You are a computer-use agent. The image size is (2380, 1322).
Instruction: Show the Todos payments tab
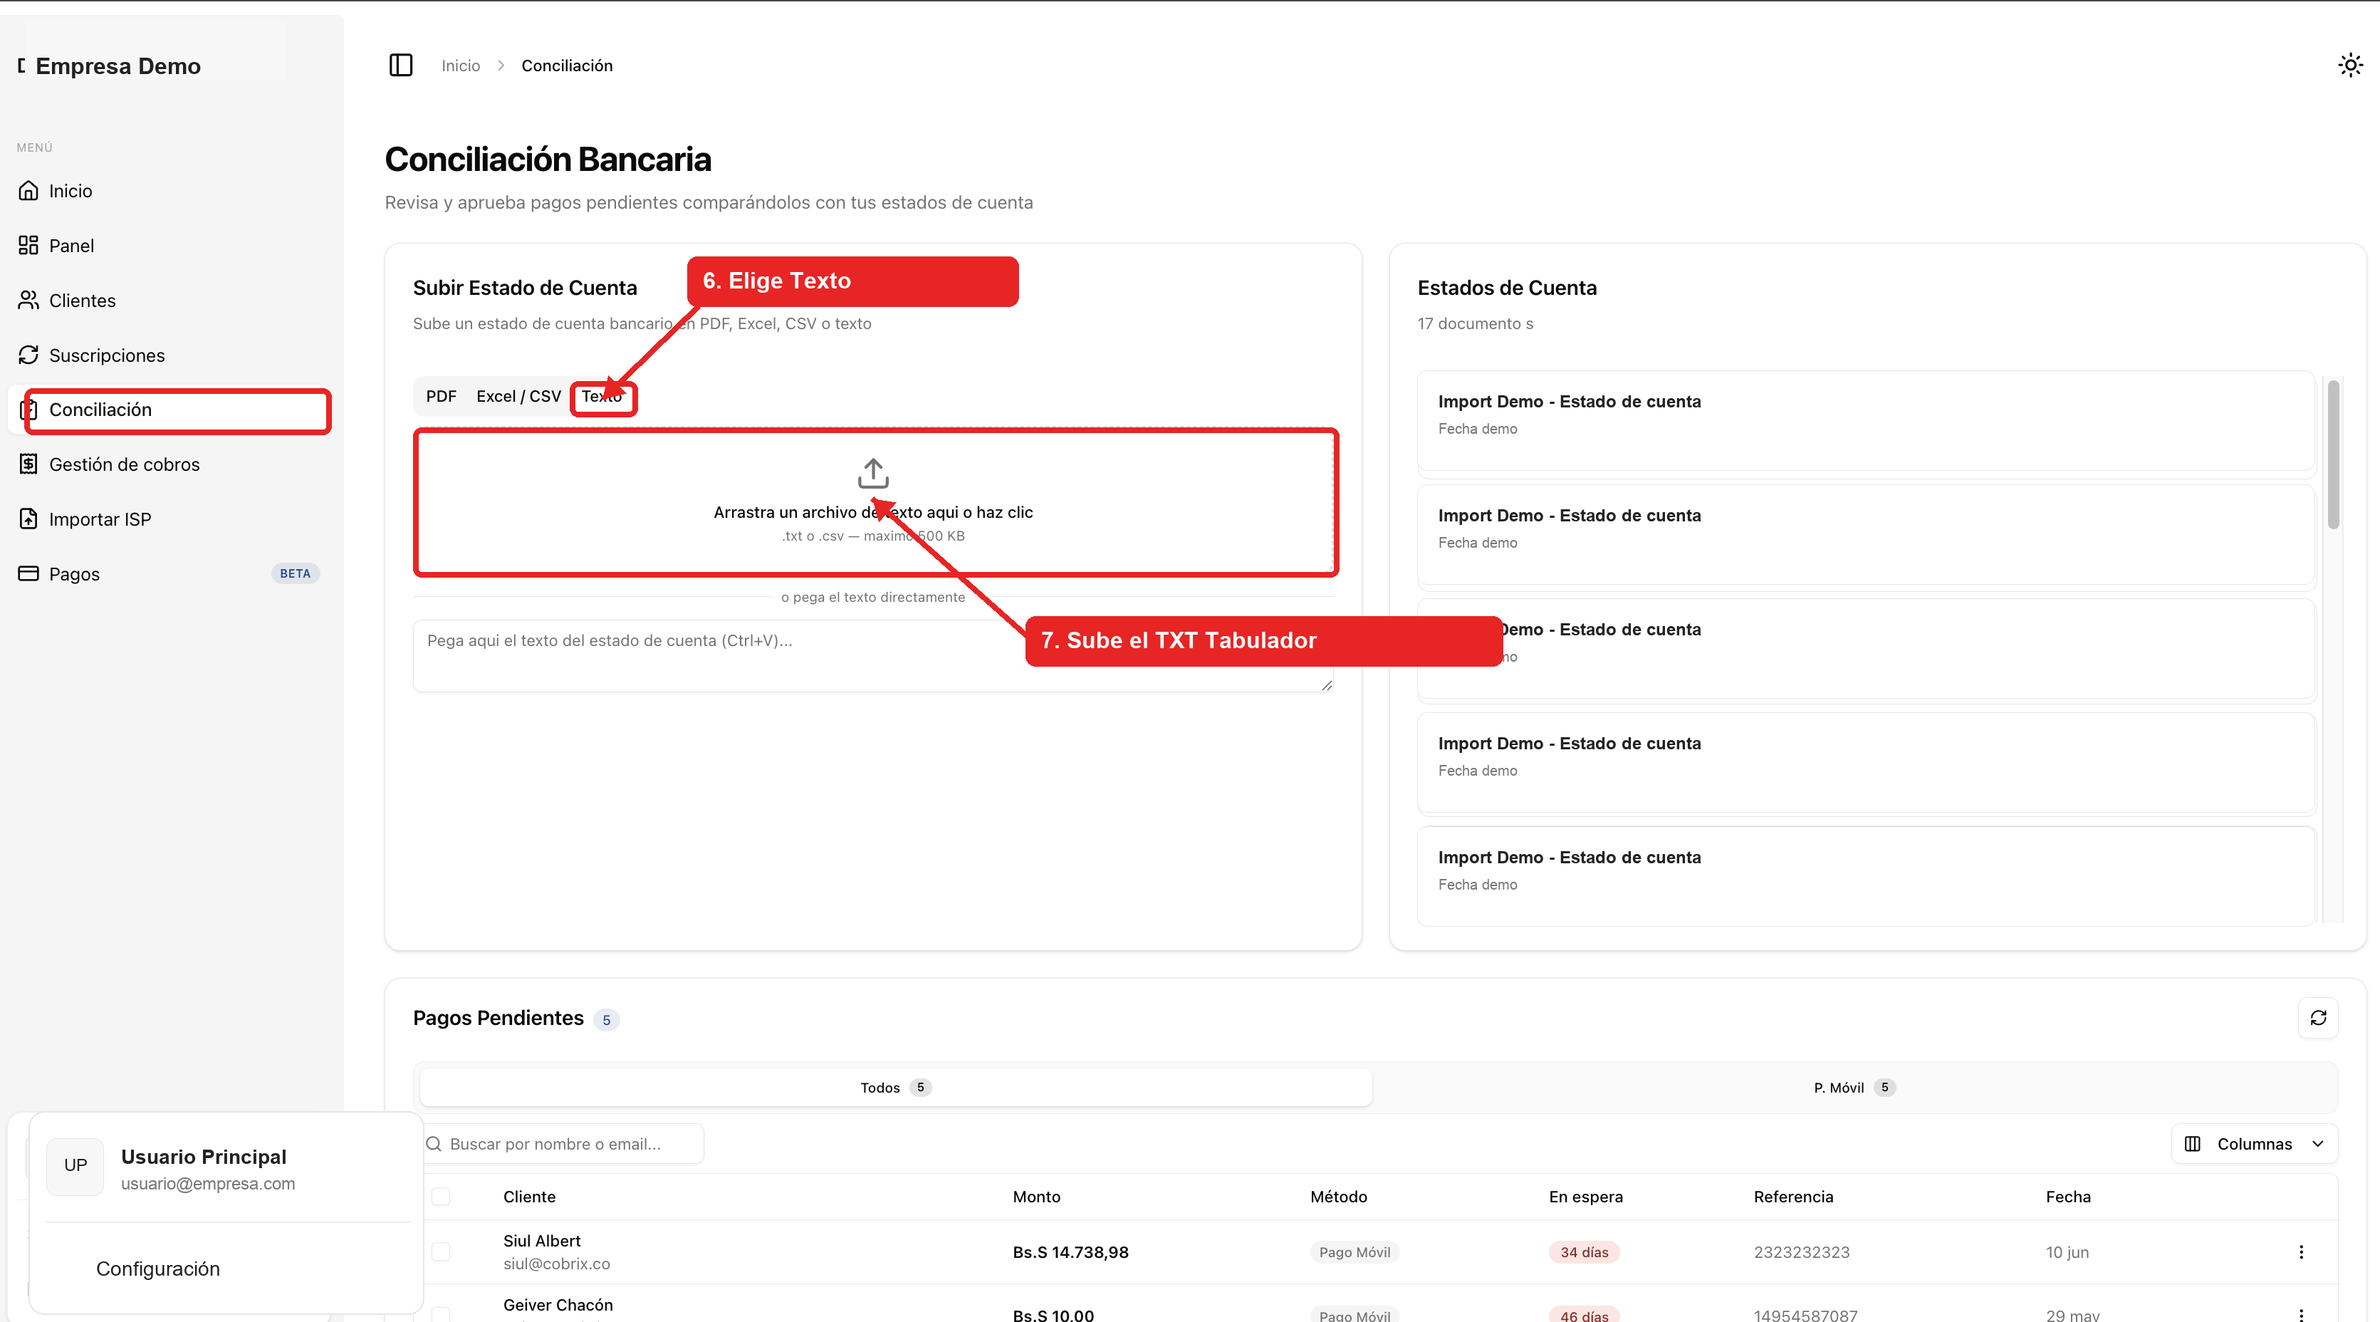(x=895, y=1088)
